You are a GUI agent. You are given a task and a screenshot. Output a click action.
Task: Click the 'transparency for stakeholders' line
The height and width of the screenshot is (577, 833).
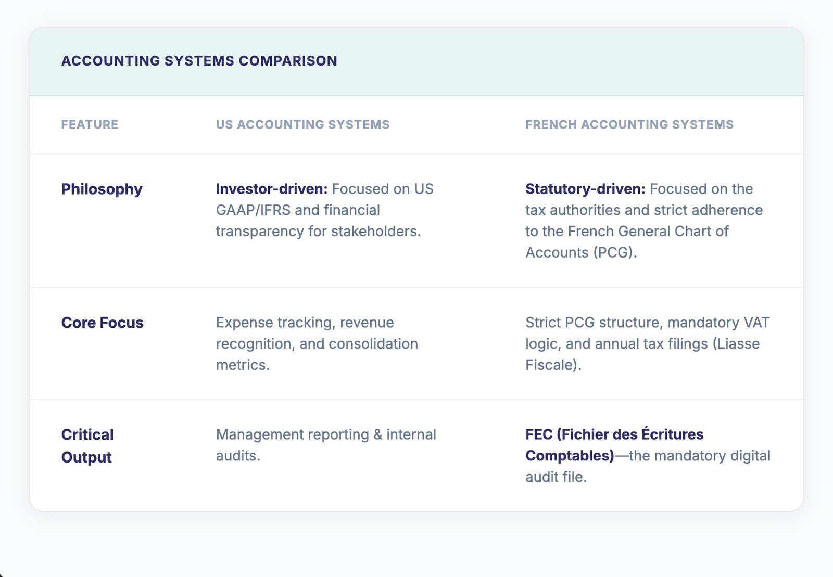tap(318, 231)
